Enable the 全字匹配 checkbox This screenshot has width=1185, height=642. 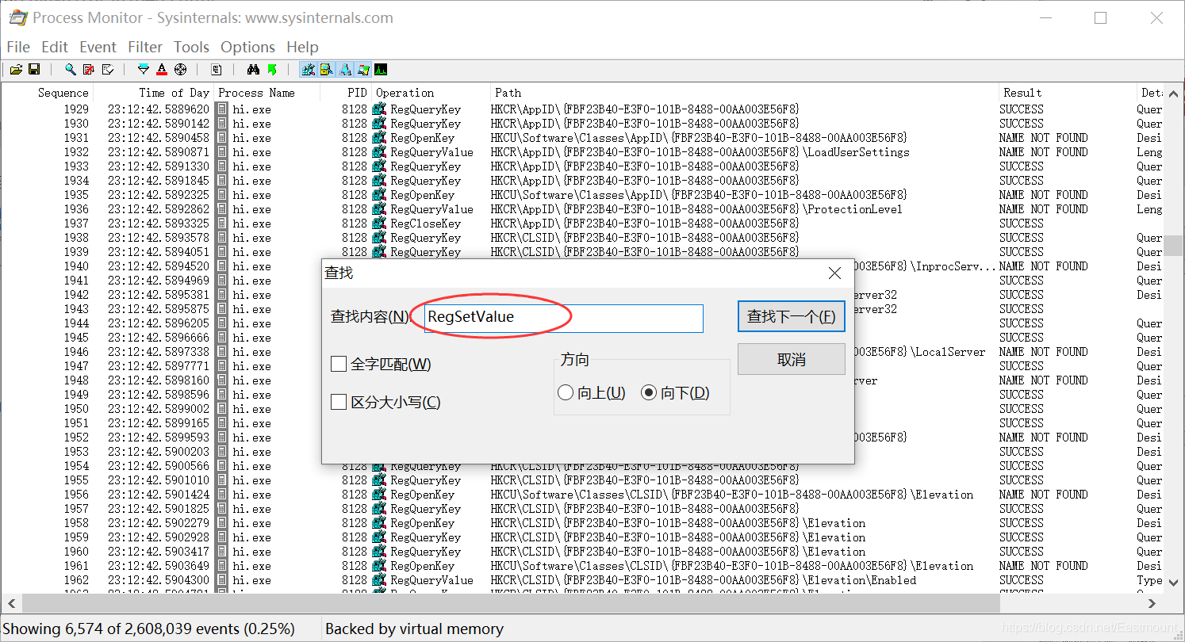[338, 364]
